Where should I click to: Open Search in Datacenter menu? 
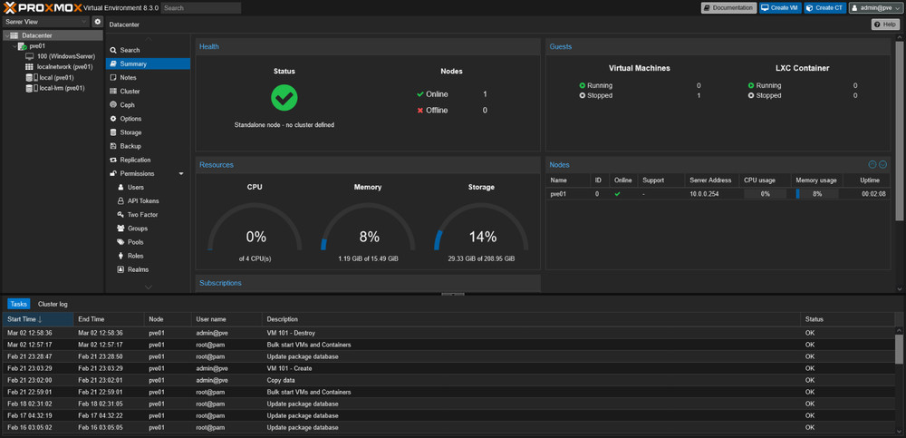[148, 51]
